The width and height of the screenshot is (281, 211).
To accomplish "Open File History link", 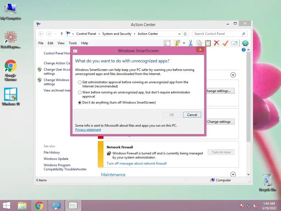I will coord(52,152).
